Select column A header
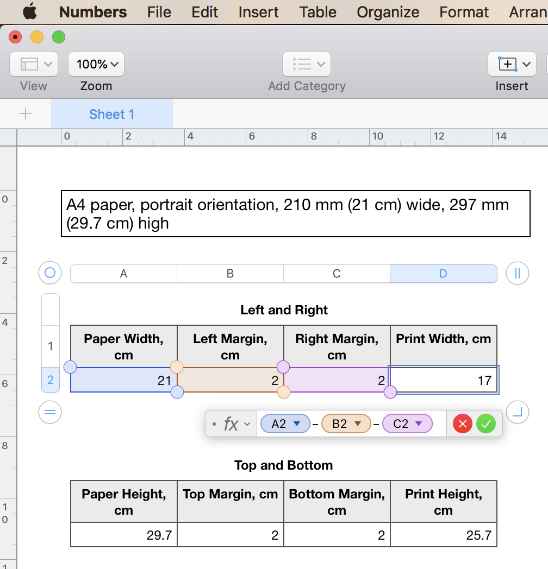This screenshot has width=548, height=569. pos(123,274)
